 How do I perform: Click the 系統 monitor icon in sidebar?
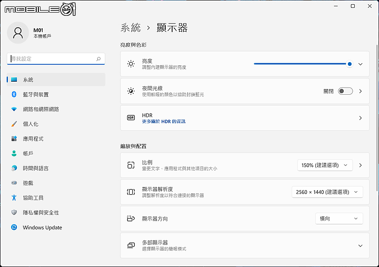click(14, 80)
